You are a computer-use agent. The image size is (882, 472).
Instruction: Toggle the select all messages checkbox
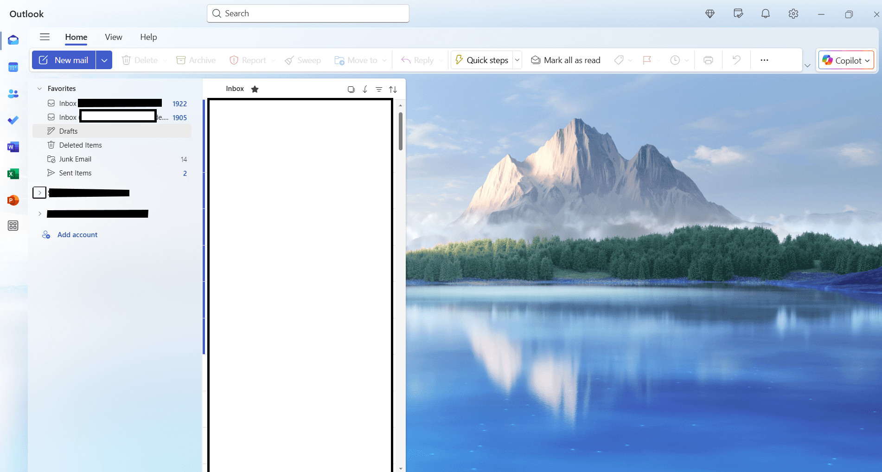pyautogui.click(x=351, y=89)
